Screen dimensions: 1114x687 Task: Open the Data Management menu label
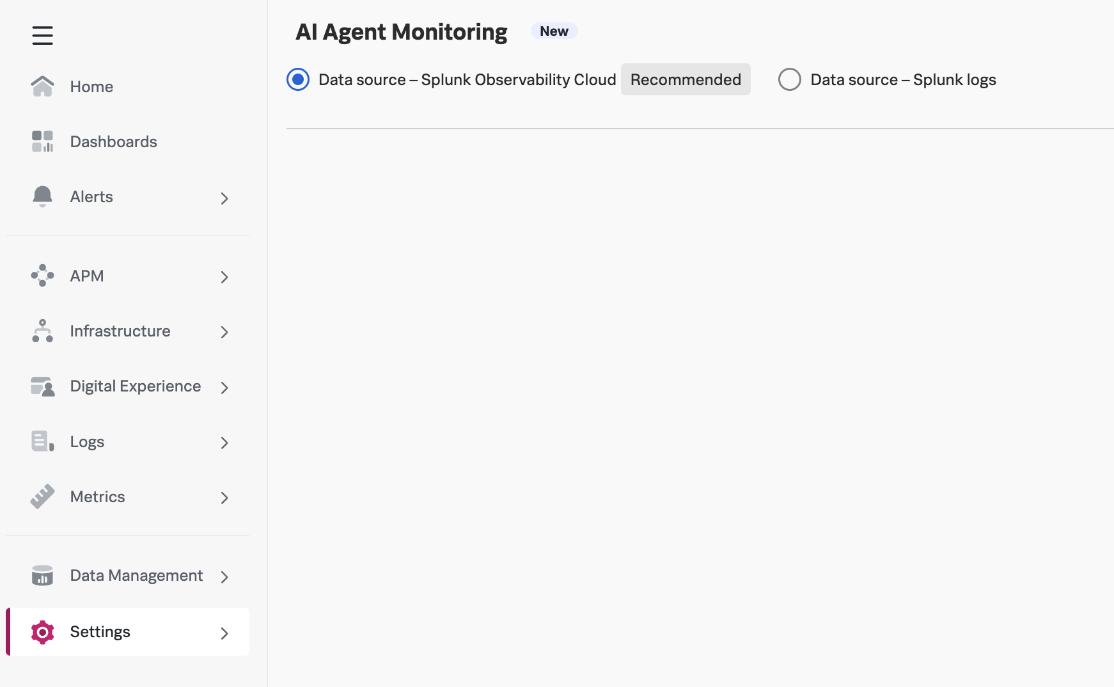pyautogui.click(x=136, y=576)
